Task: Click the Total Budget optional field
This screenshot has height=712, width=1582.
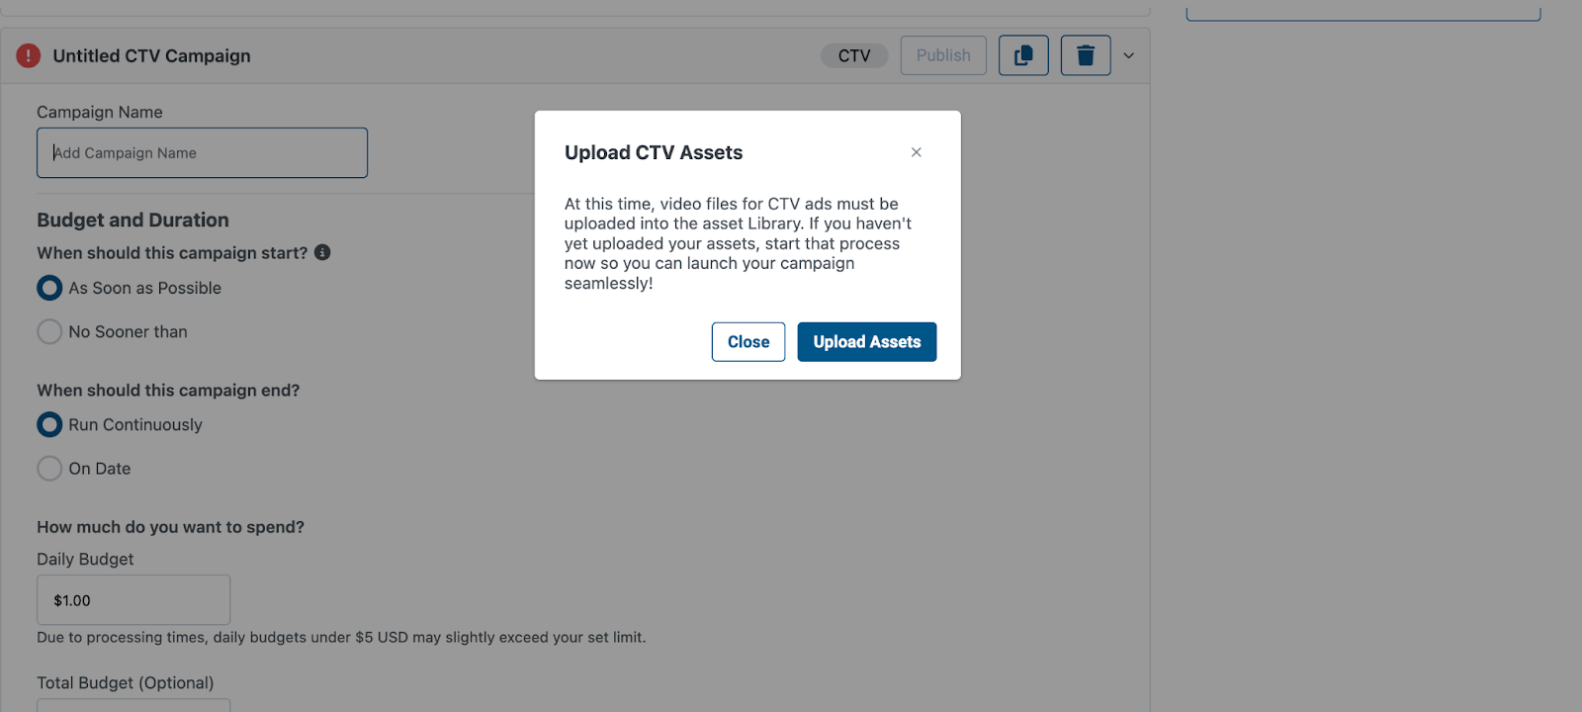Action: (133, 705)
